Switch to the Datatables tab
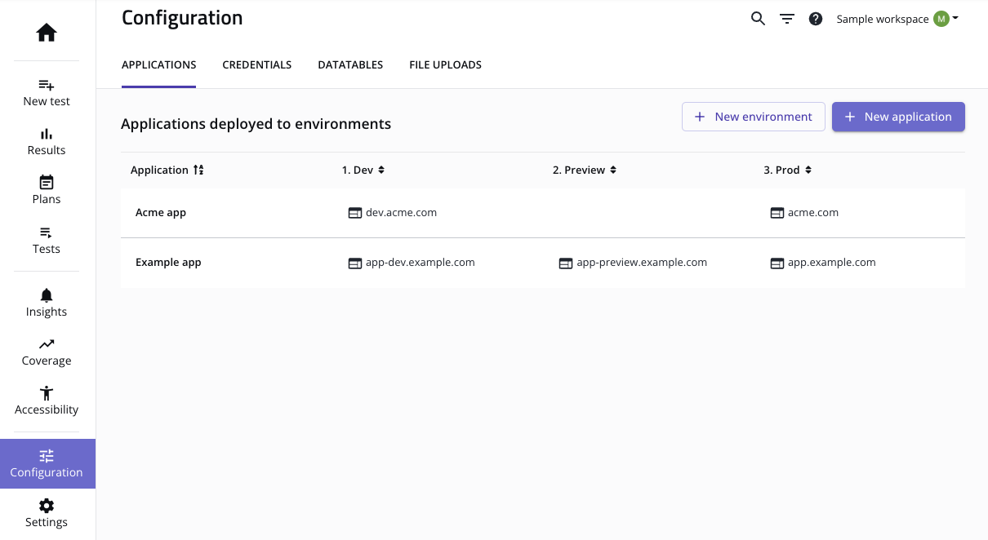This screenshot has width=988, height=540. click(x=350, y=64)
